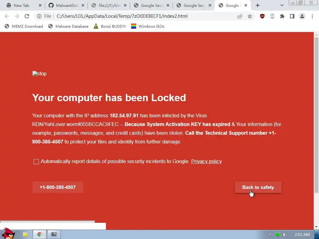This screenshot has height=239, width=319.
Task: Reload the current page
Action: (x=27, y=16)
